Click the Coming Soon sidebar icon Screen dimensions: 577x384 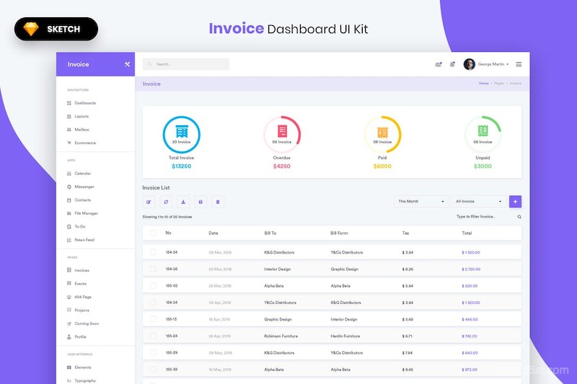click(x=69, y=323)
